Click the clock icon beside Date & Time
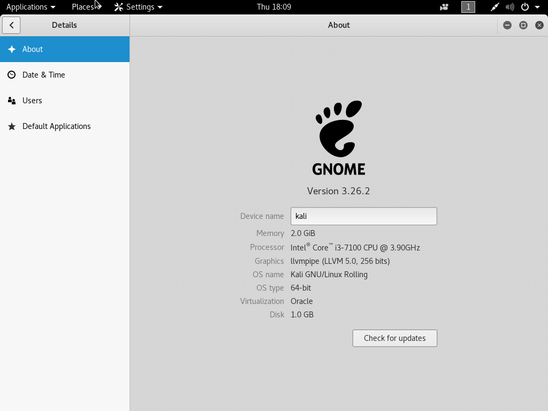Screen dimensions: 548x411 point(12,75)
